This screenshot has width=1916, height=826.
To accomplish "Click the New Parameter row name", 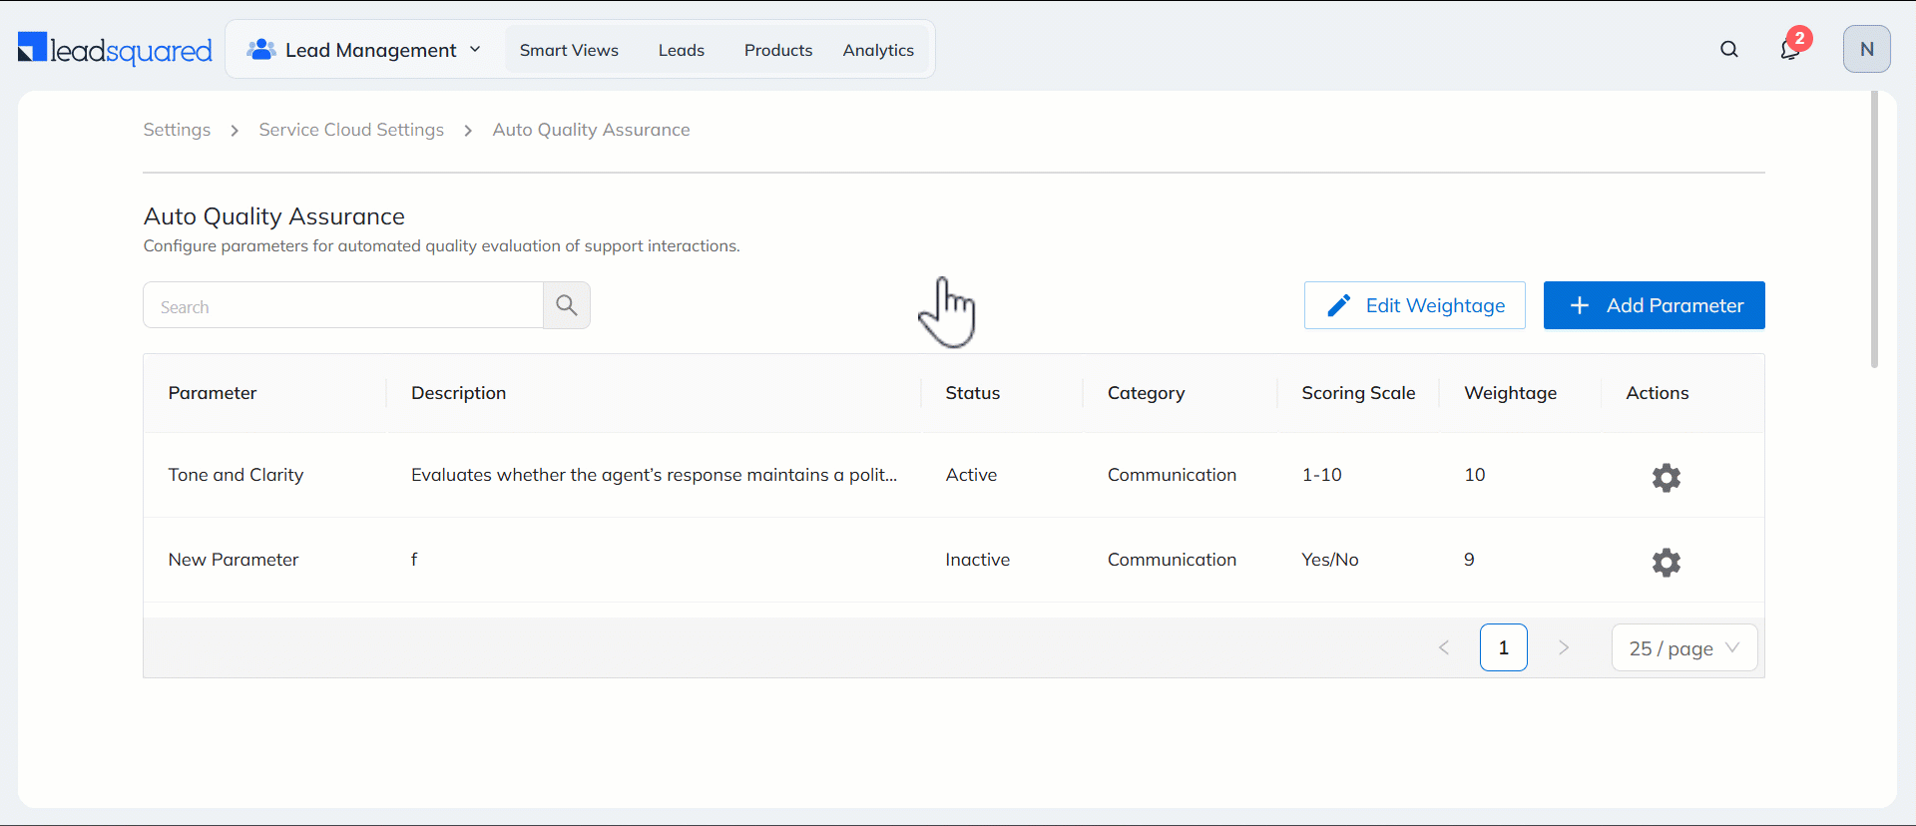I will (234, 560).
